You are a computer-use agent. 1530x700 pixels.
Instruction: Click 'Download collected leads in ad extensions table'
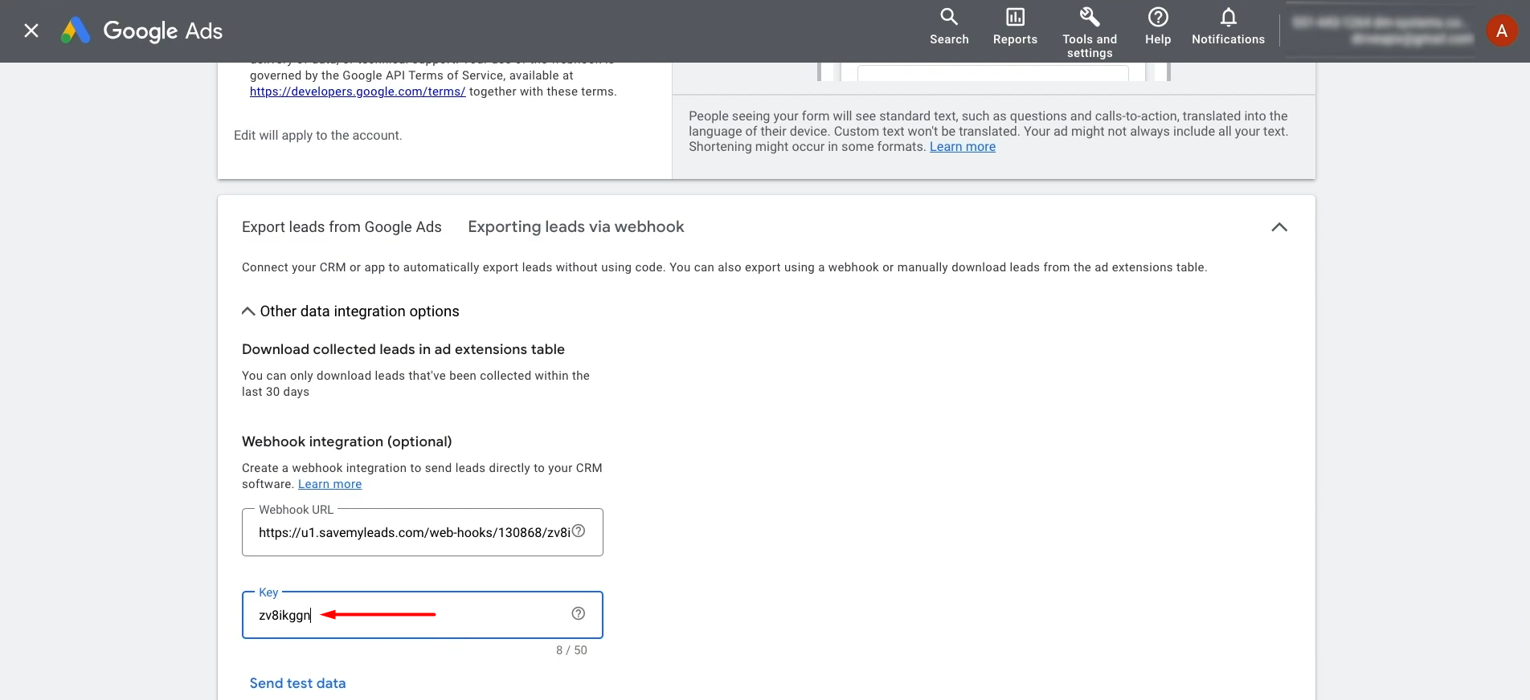403,349
